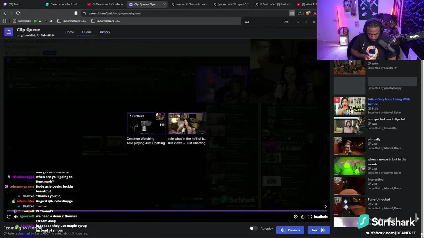Screen dimensions: 424x238
Task: Click the Previous clip button
Action: pyautogui.click(x=290, y=230)
